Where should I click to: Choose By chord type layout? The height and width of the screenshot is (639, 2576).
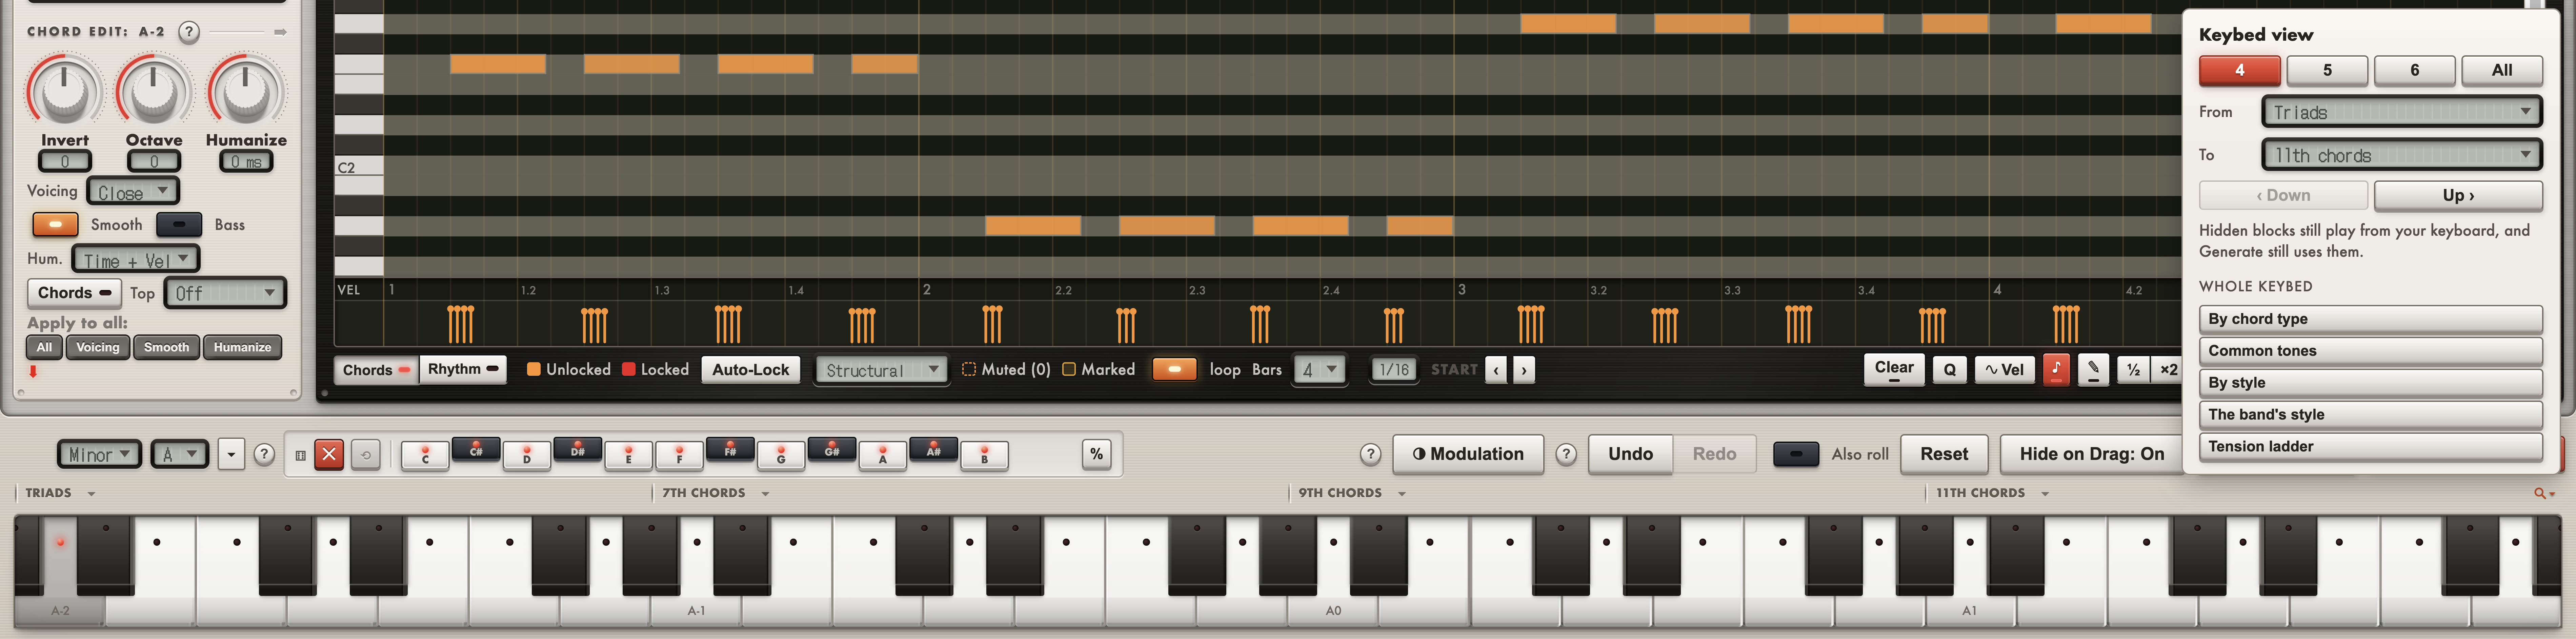click(x=2371, y=319)
